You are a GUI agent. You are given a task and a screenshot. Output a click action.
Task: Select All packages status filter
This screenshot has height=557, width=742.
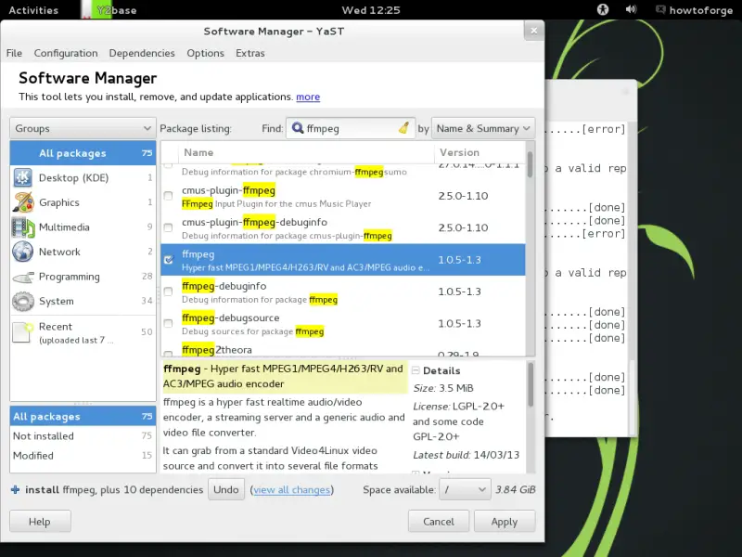tap(83, 416)
